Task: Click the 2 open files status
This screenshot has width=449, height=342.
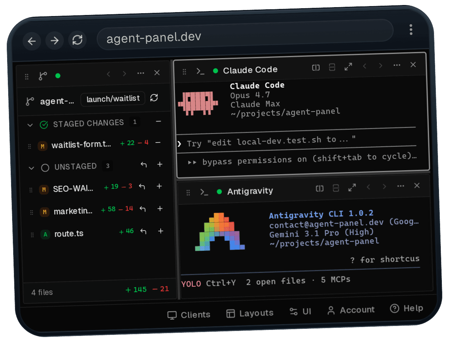Action: pyautogui.click(x=276, y=281)
